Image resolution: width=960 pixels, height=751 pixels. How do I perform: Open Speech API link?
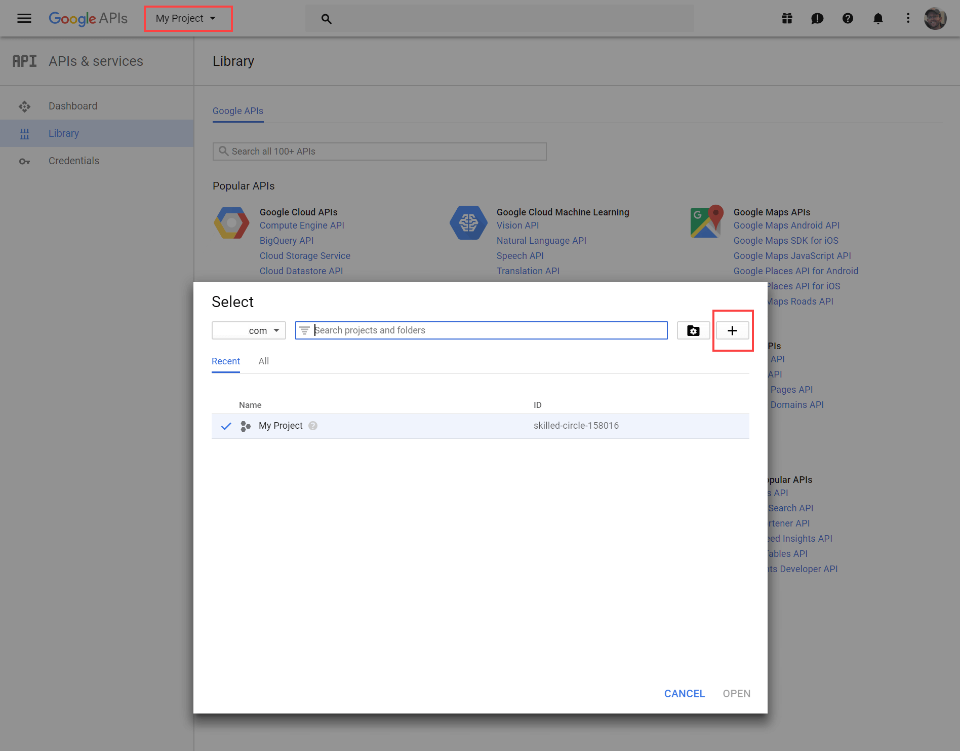coord(520,256)
